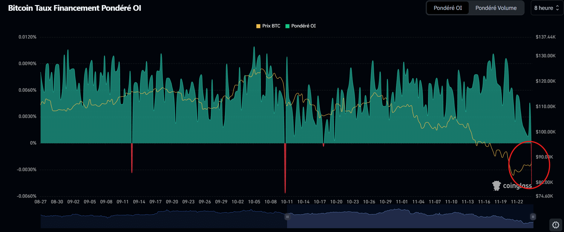Click the yellow Prix BTC legend square
564x232 pixels.
[x=258, y=26]
